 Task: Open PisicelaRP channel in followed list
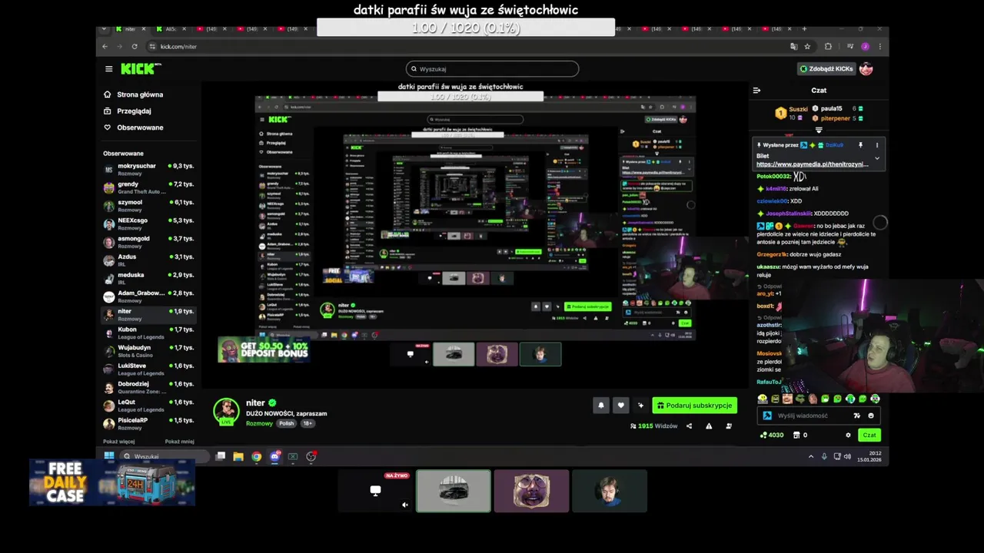[x=149, y=423]
